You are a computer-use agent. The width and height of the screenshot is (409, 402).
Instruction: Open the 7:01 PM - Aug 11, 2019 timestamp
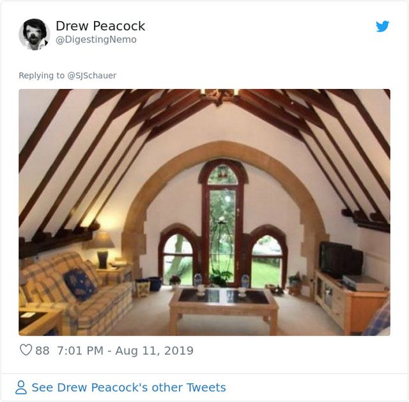click(x=125, y=350)
